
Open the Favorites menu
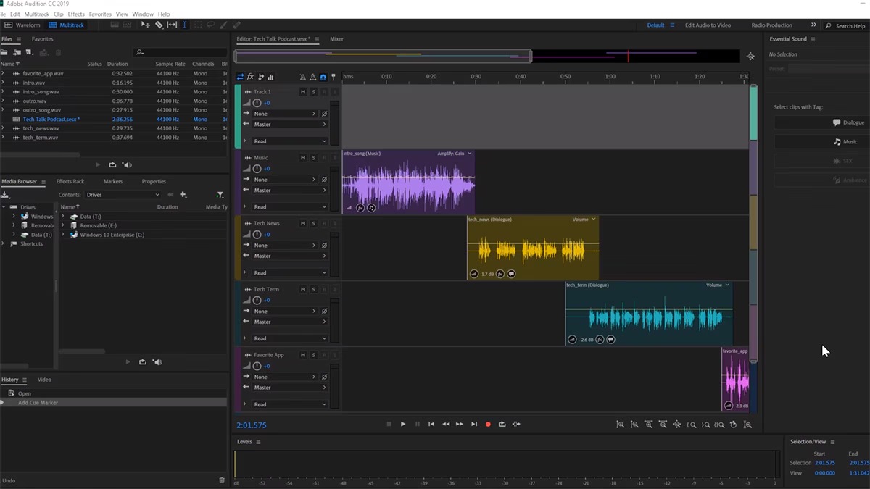click(100, 14)
